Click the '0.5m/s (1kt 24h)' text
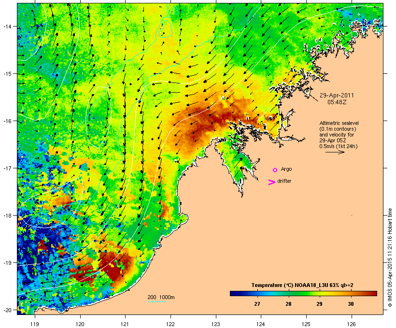Image resolution: width=396 pixels, height=328 pixels. 339,146
